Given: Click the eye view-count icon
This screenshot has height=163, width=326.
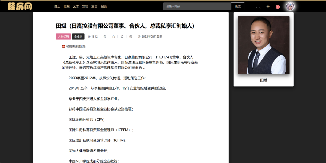Looking at the screenshot, I should coord(89,37).
